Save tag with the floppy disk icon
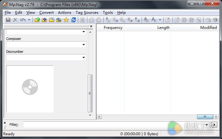The image size is (222, 139). [x=8, y=20]
